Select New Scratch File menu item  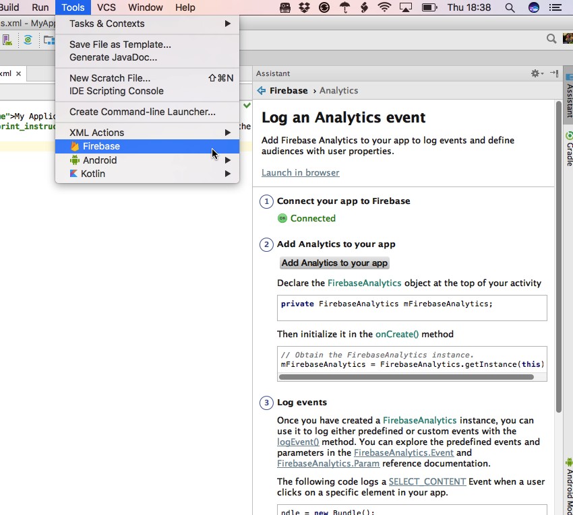click(147, 78)
